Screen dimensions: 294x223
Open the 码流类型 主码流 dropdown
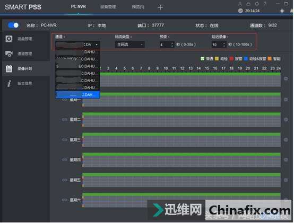(x=129, y=44)
